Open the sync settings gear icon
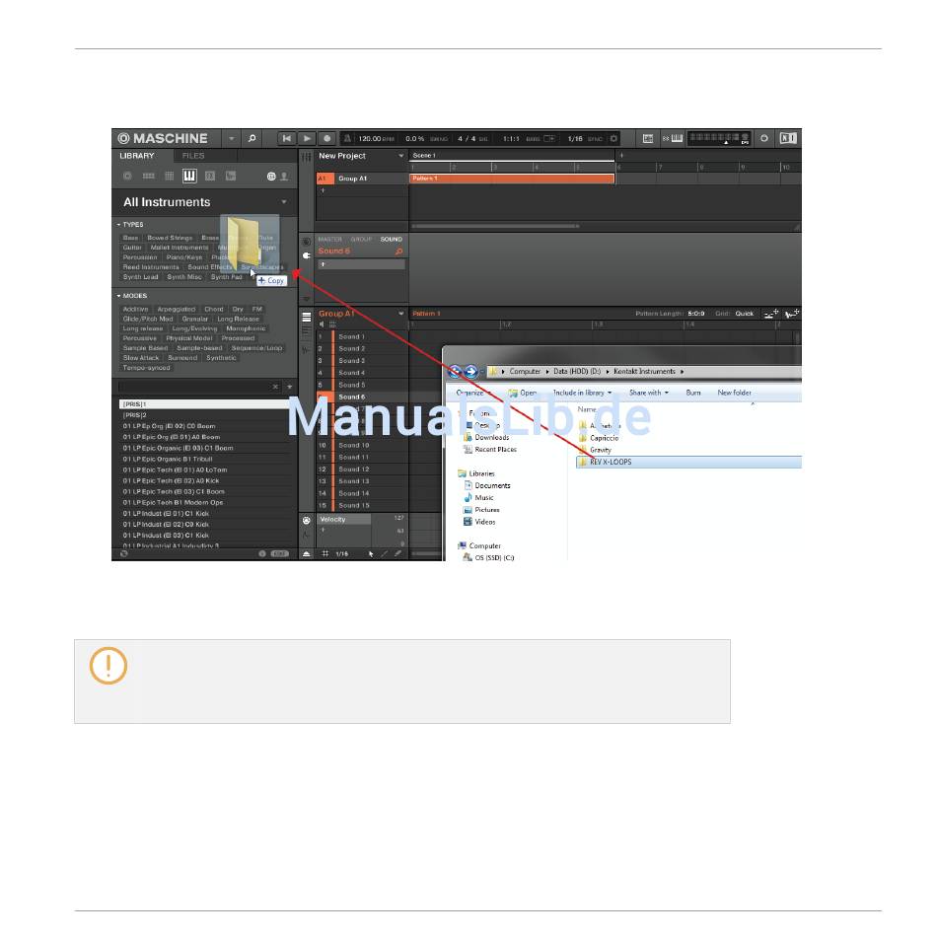 click(x=613, y=138)
